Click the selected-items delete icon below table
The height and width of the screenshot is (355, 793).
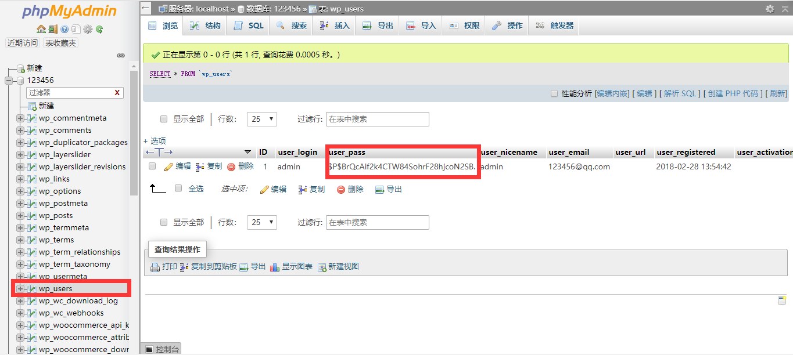click(x=341, y=189)
